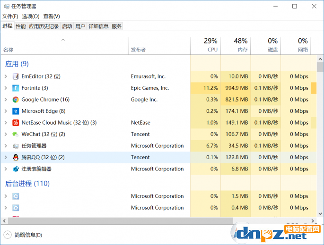Expand the Fortnite (3) process group
The height and width of the screenshot is (245, 324).
[x=6, y=88]
